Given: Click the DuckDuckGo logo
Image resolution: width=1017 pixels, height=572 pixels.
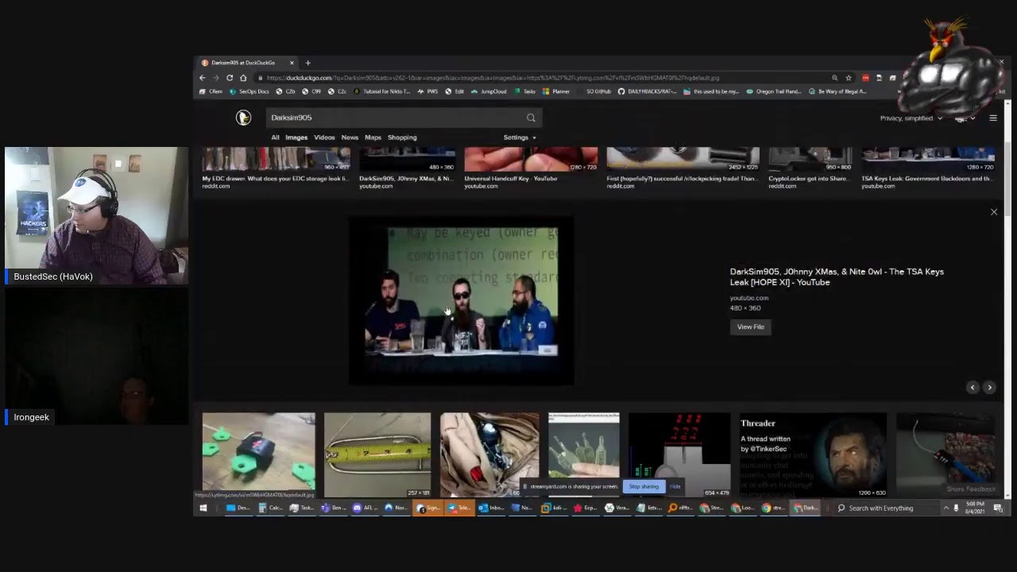Looking at the screenshot, I should pyautogui.click(x=243, y=118).
